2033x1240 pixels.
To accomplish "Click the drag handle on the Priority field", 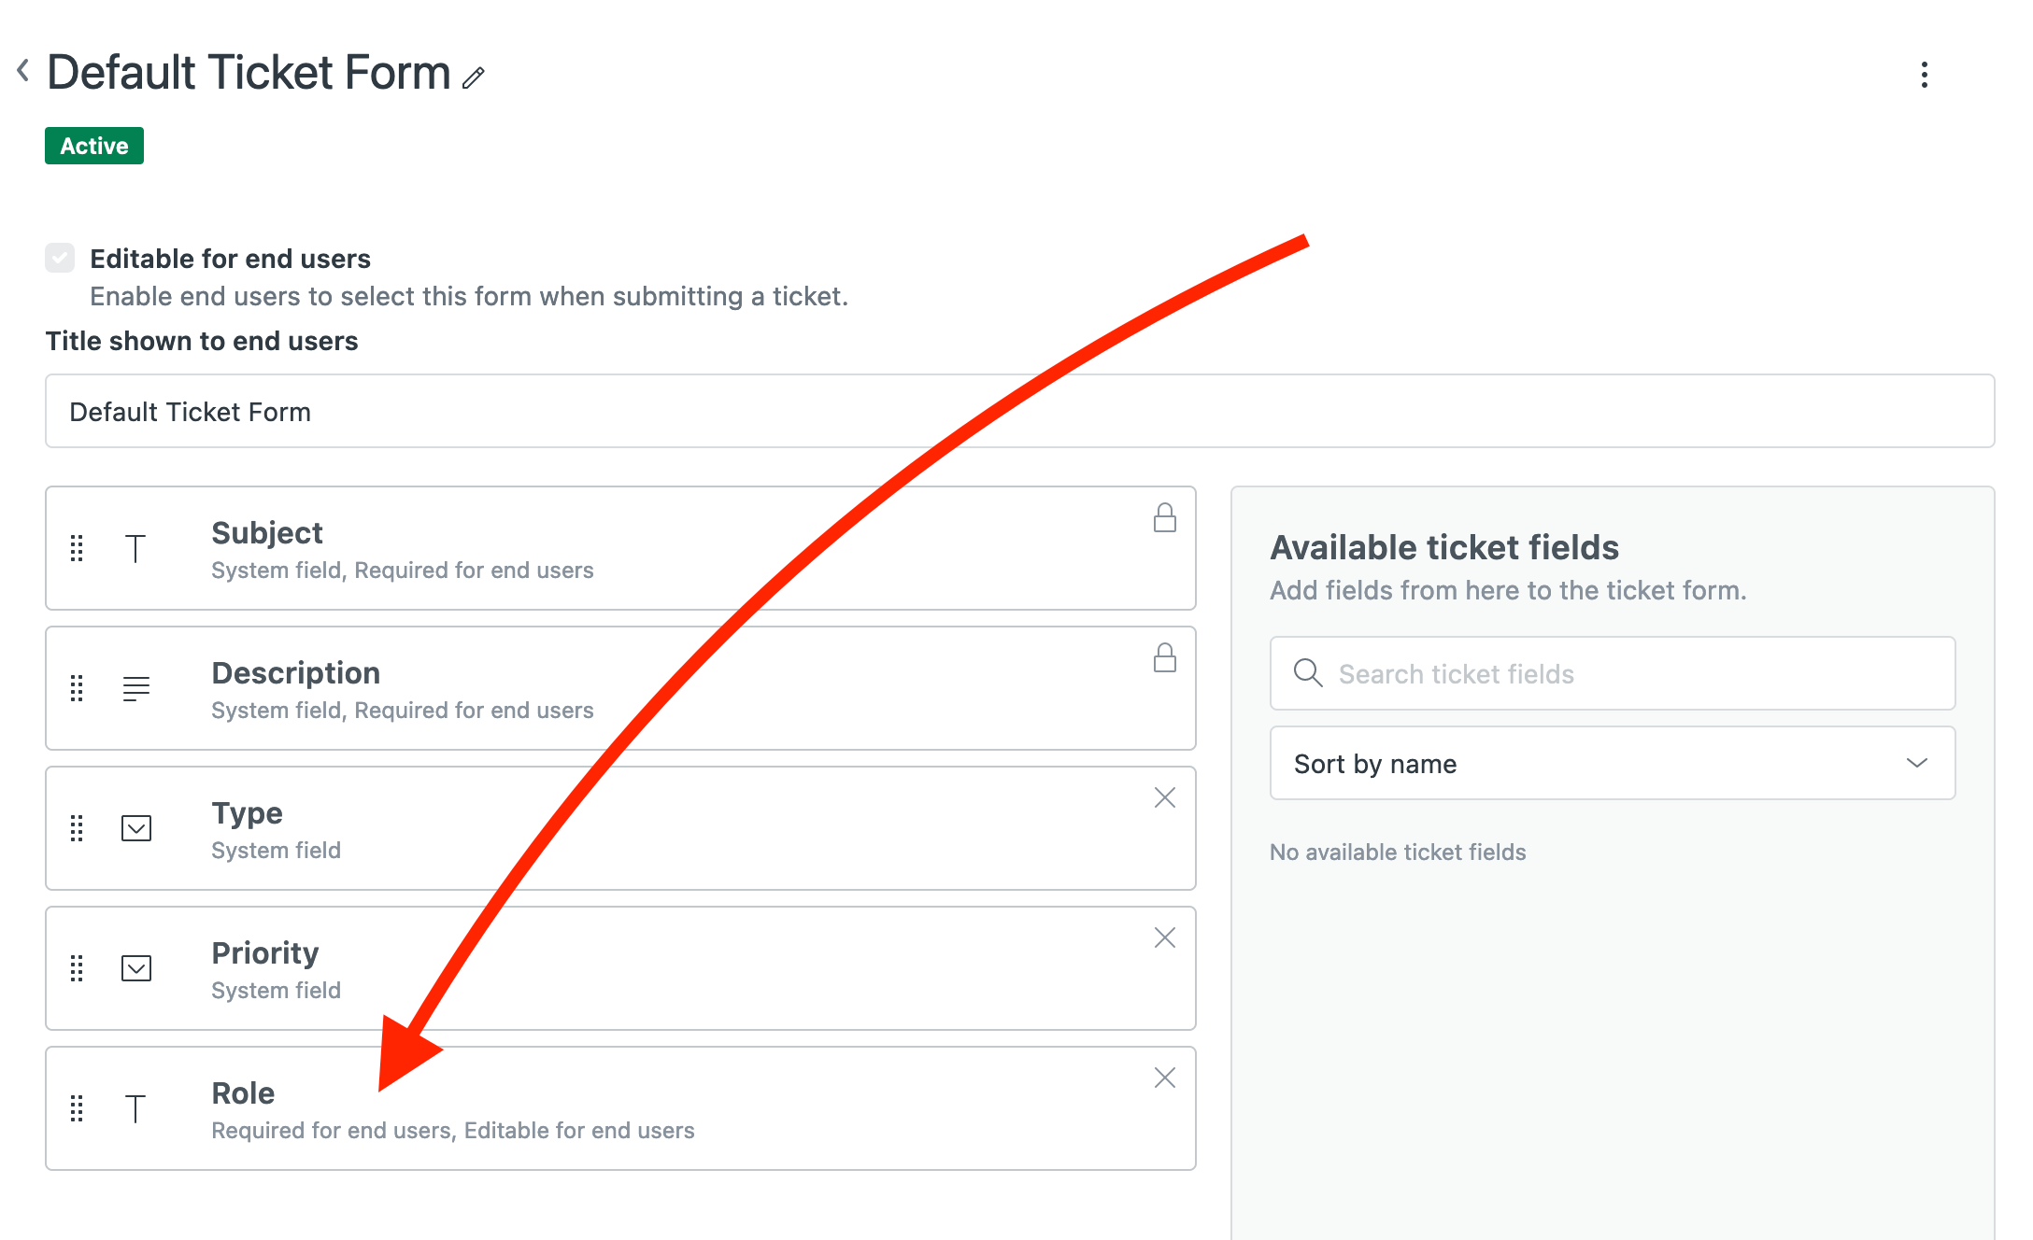I will [77, 969].
